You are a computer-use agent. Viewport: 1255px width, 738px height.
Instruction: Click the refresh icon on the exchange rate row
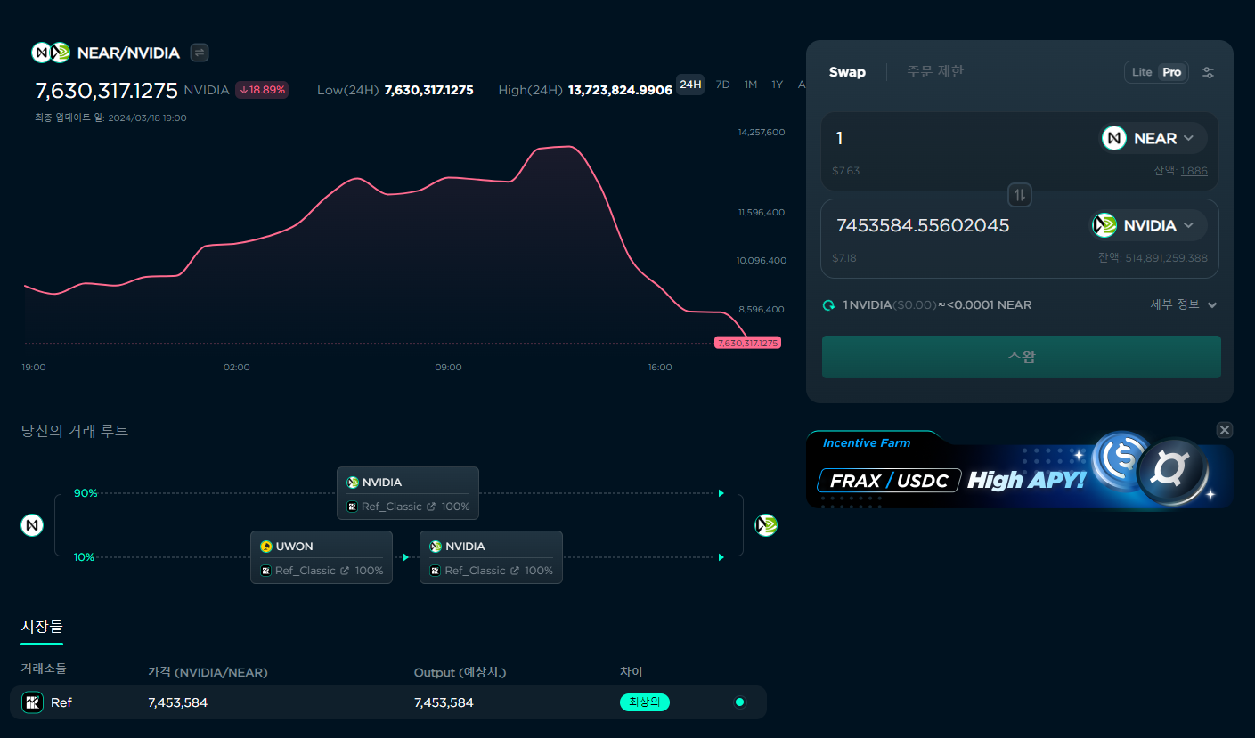pos(828,304)
